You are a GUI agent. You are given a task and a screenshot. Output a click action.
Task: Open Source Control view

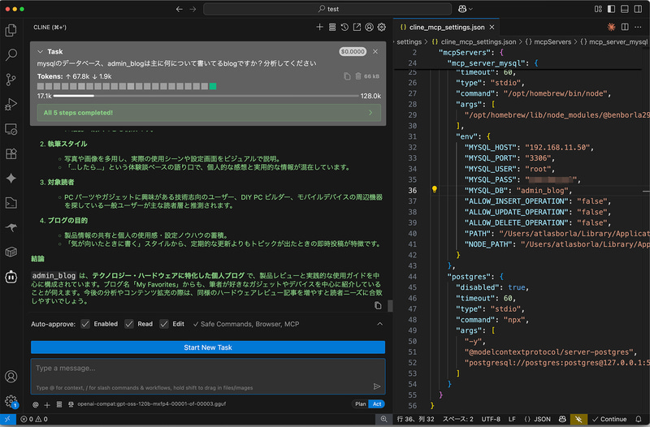[x=11, y=79]
